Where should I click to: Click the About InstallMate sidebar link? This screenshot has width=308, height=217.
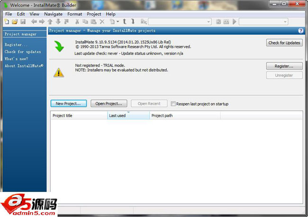[x=24, y=66]
